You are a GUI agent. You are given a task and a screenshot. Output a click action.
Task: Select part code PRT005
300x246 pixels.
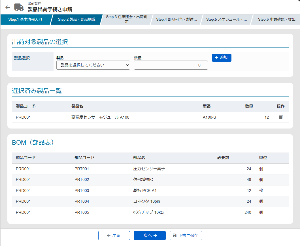pyautogui.click(x=82, y=212)
